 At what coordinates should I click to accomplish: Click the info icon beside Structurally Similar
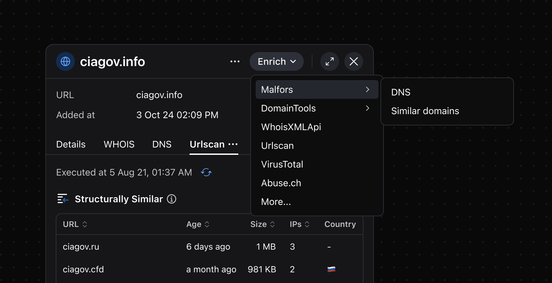(172, 199)
